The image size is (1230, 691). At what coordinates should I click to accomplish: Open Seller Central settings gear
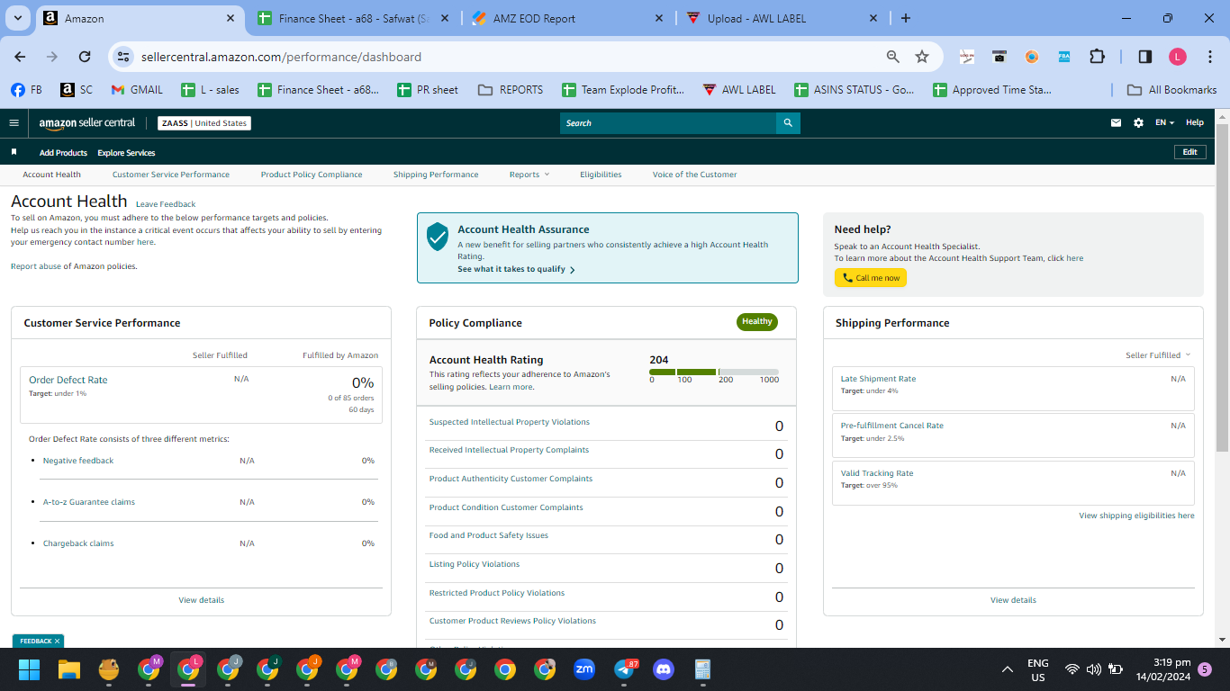point(1138,123)
